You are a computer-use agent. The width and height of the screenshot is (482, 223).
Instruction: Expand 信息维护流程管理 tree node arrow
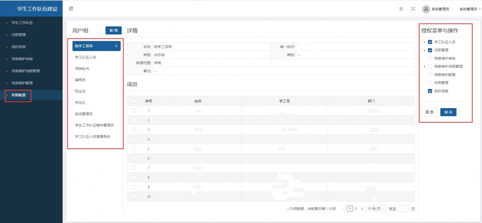(x=424, y=66)
